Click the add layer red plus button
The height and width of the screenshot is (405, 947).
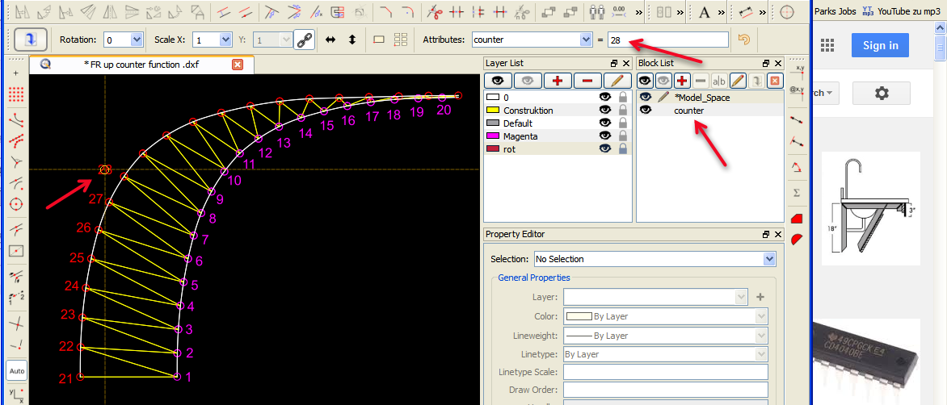pyautogui.click(x=557, y=81)
